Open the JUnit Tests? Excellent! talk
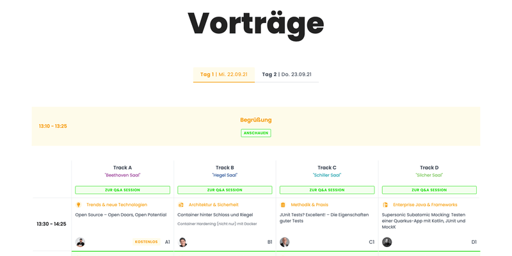The width and height of the screenshot is (512, 256). [x=324, y=218]
